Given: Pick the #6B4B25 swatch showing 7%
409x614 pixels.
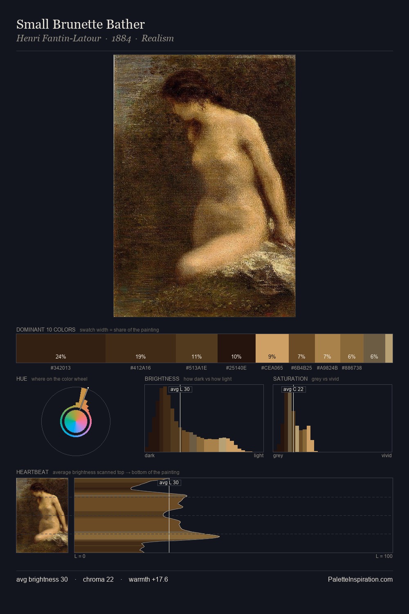Looking at the screenshot, I should coord(302,348).
